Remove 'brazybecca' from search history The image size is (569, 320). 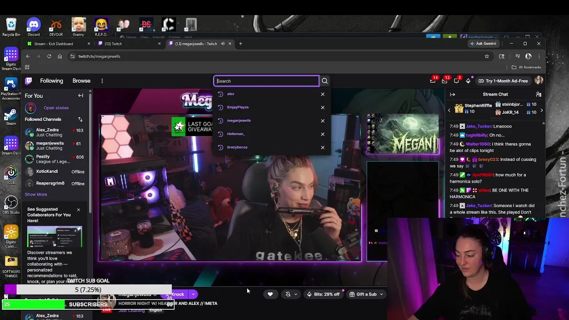323,148
